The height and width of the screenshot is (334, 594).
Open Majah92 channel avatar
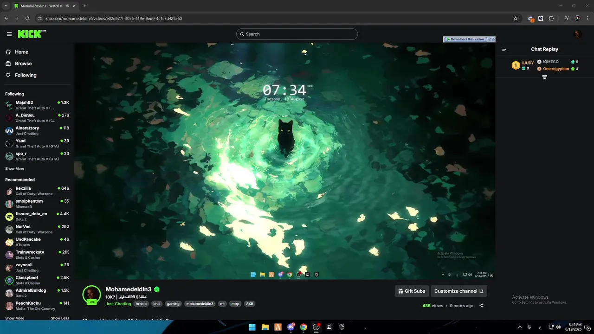coord(9,105)
